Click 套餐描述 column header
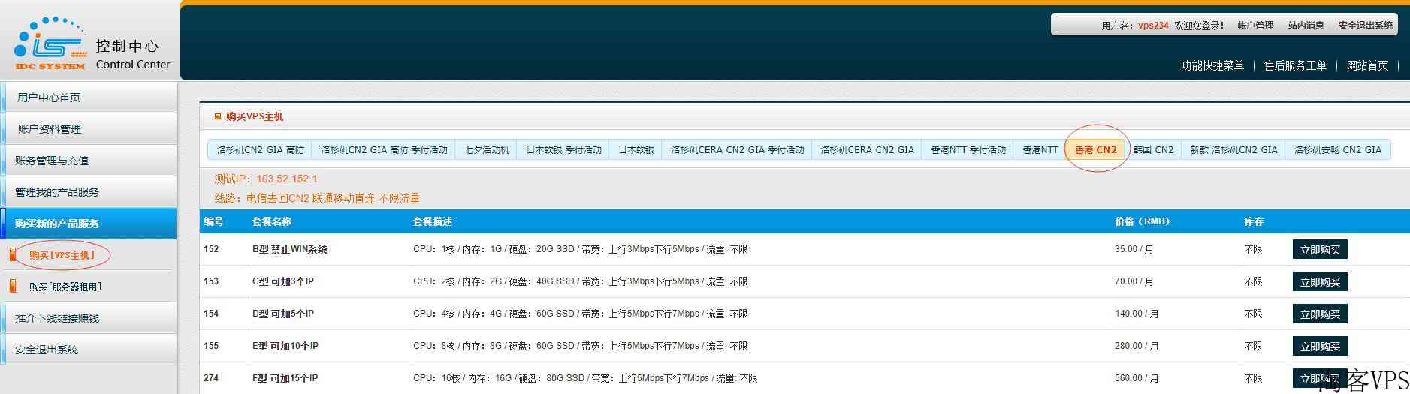Image resolution: width=1410 pixels, height=394 pixels. (x=432, y=221)
